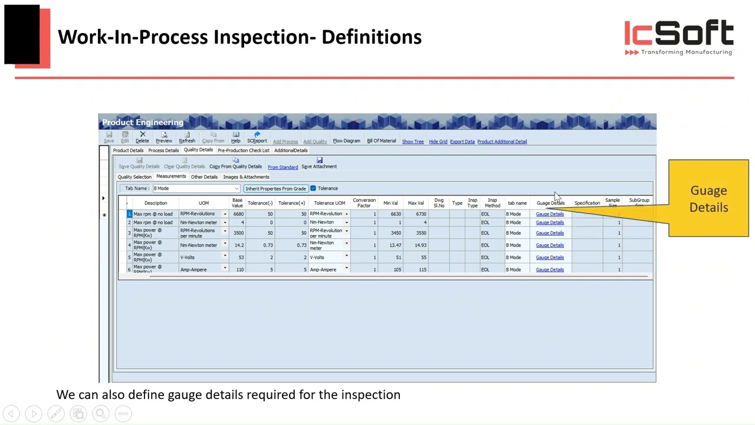
Task: Open Gauge Details link in row 4
Action: click(x=550, y=245)
